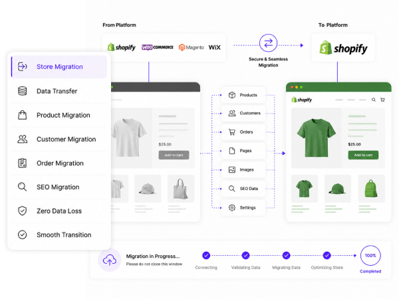Click the Completed label
399x307 pixels.
pyautogui.click(x=370, y=271)
